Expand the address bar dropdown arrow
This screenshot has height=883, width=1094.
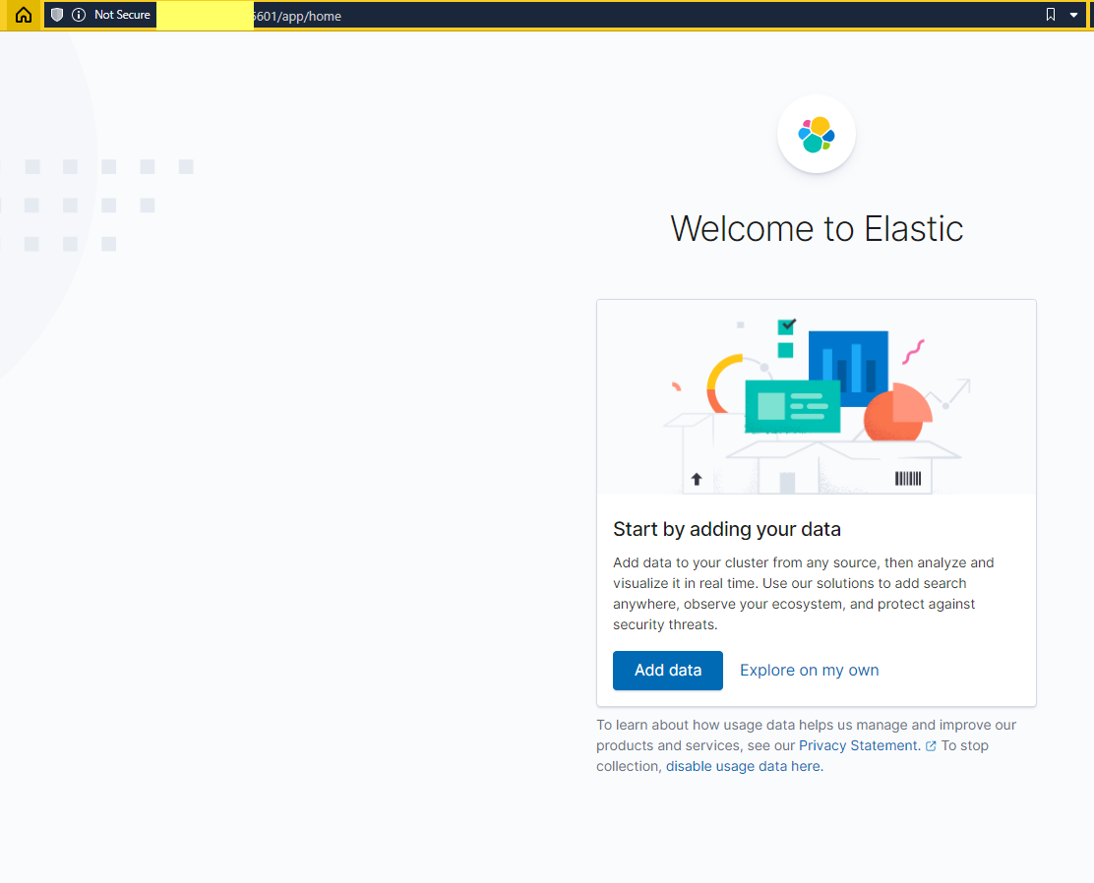[1073, 15]
